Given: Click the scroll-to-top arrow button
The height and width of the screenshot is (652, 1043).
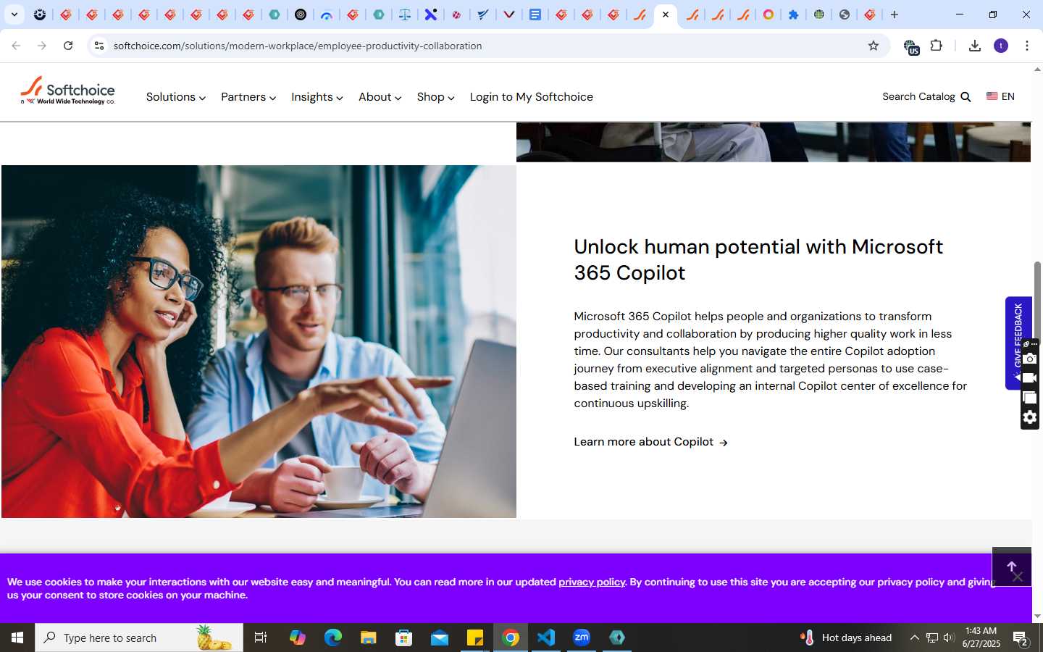Looking at the screenshot, I should point(1012,567).
